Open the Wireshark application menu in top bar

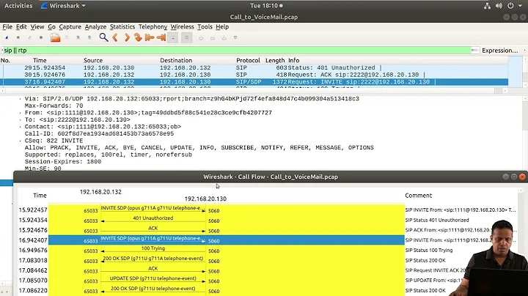pos(63,6)
